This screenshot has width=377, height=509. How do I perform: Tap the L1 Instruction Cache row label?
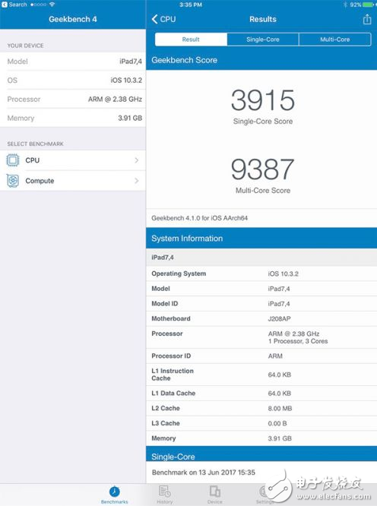(173, 375)
